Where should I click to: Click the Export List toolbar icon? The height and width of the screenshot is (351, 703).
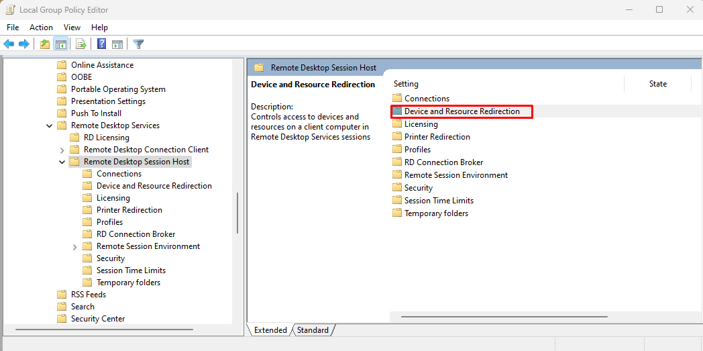click(x=80, y=44)
